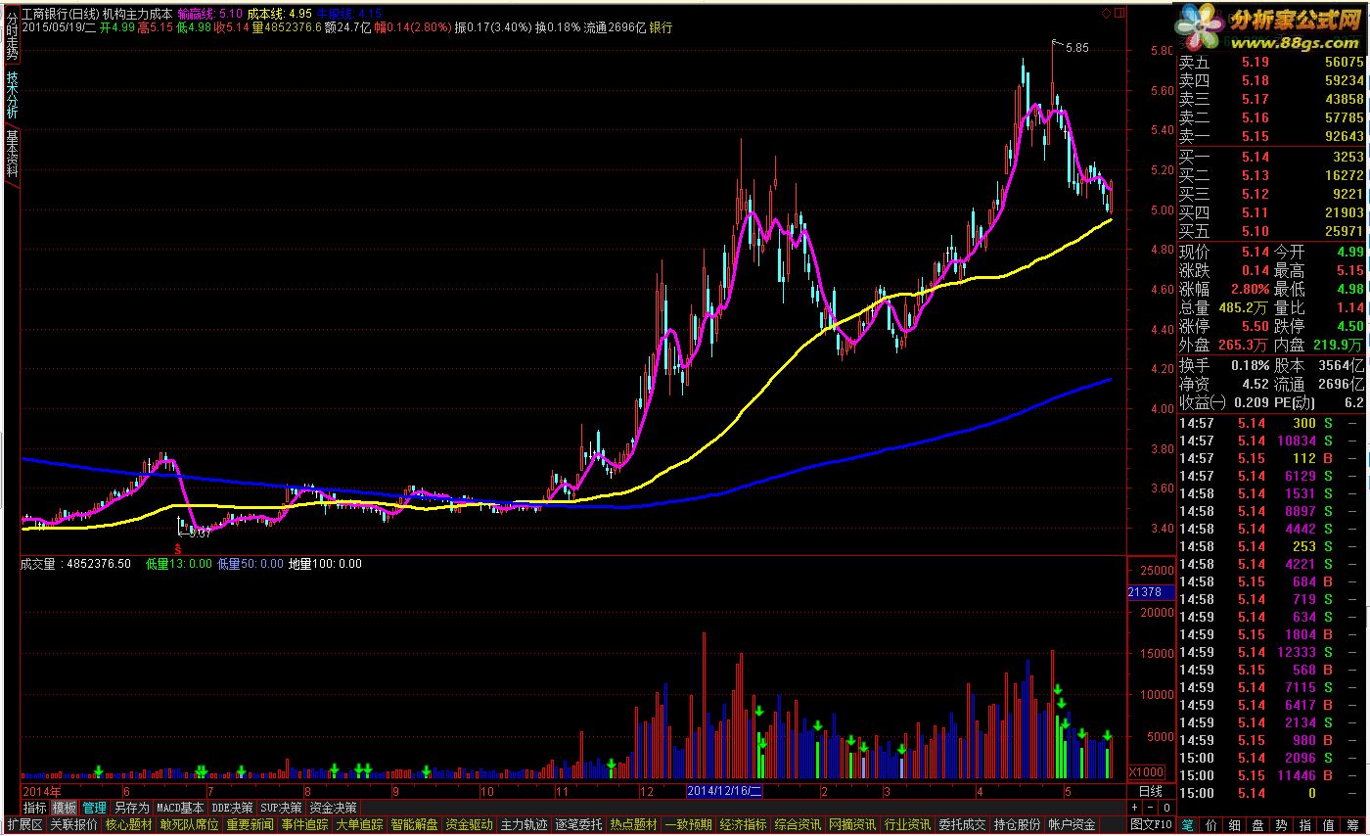Select the 笔 tab in quote panel
The width and height of the screenshot is (1370, 836).
tap(1188, 824)
